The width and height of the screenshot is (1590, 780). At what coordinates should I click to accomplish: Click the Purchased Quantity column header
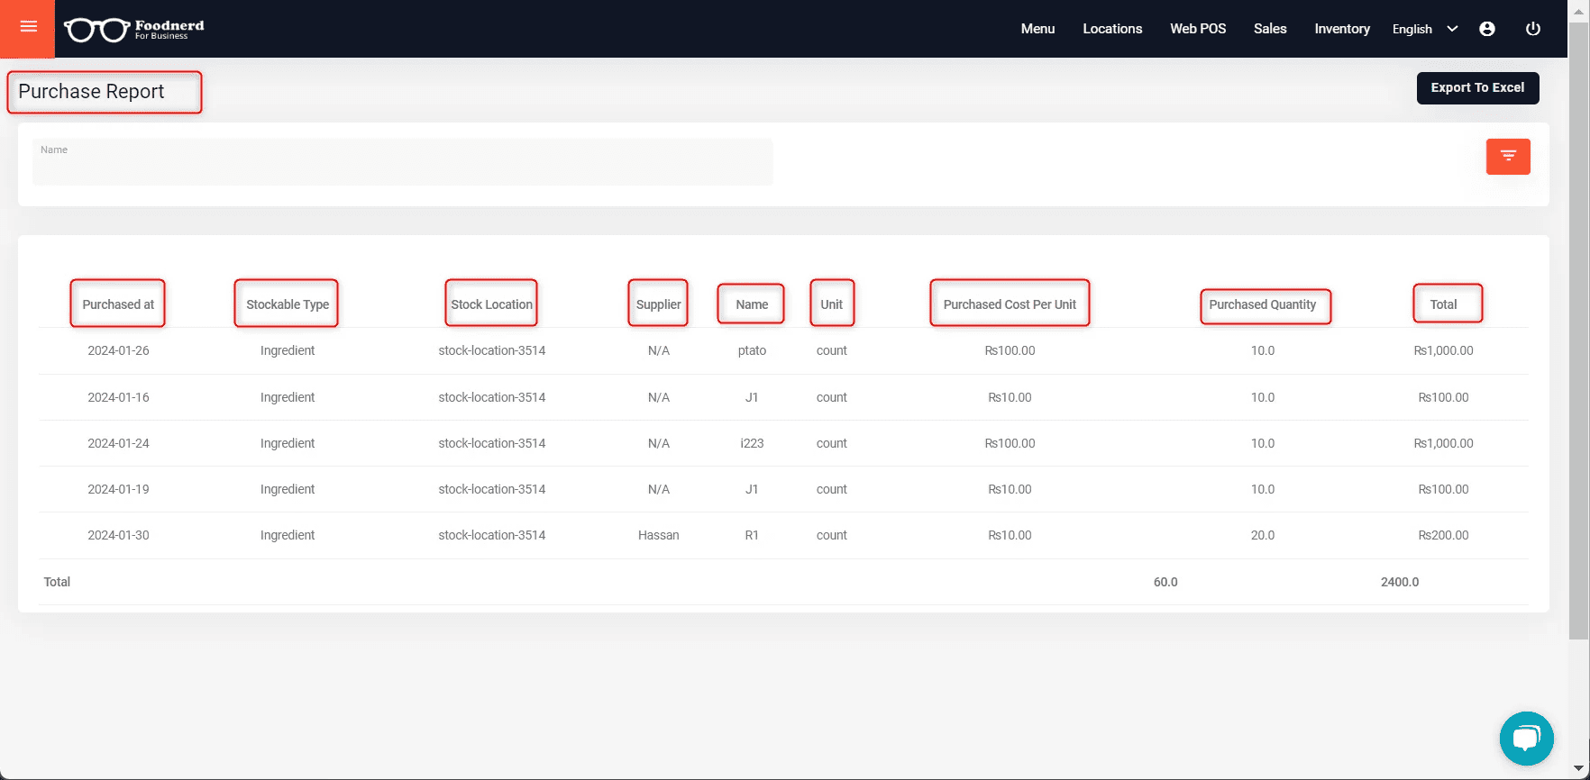coord(1262,304)
